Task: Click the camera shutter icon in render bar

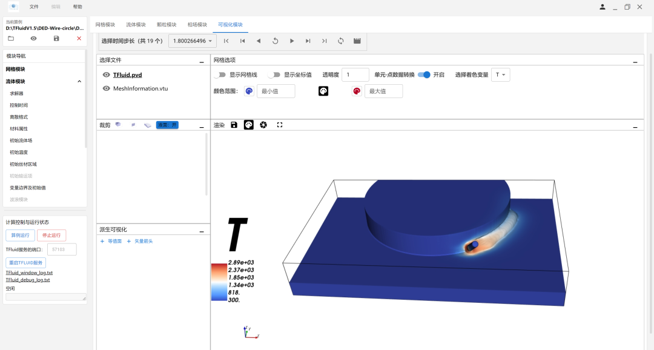Action: point(263,125)
